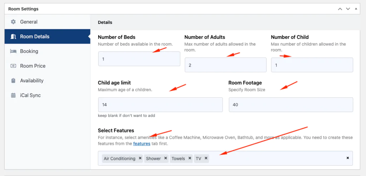Remove the Towels feature tag
This screenshot has width=366, height=176.
coord(190,158)
